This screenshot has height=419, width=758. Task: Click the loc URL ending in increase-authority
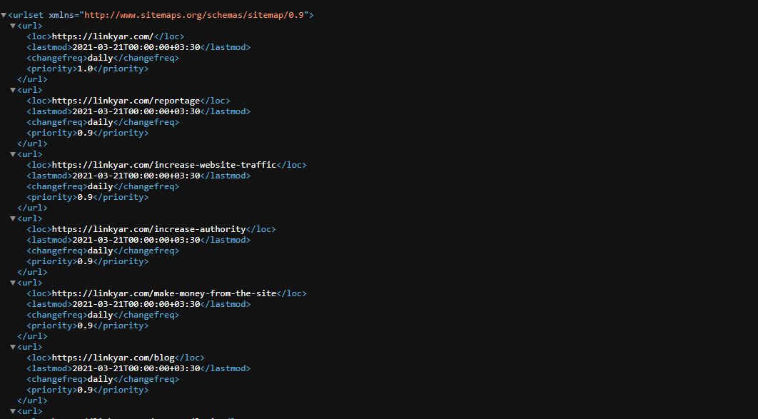click(149, 229)
